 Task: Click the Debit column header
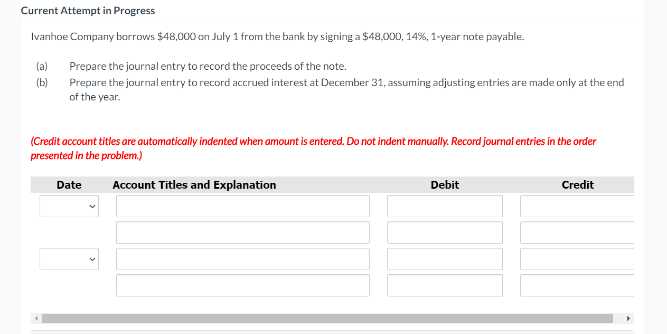(445, 185)
